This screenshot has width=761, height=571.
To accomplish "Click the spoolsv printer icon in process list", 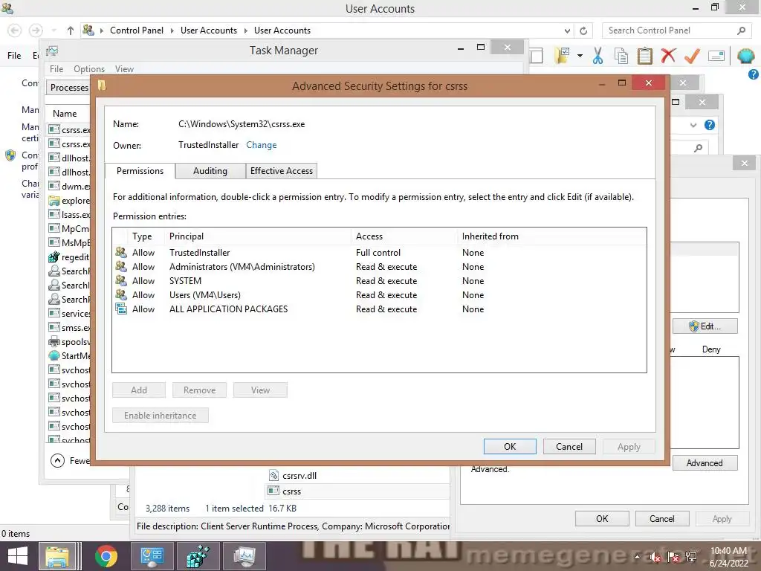I will coord(54,341).
